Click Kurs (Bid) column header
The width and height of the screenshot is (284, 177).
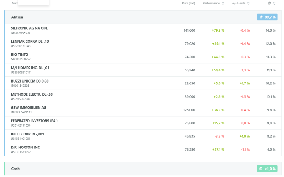[189, 3]
